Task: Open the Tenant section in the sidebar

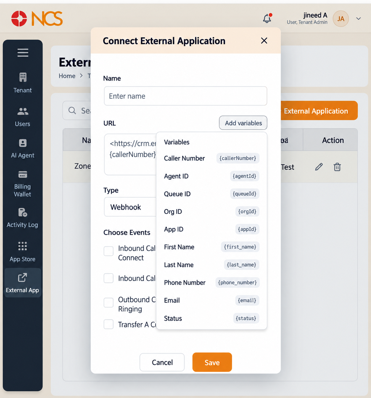Action: pyautogui.click(x=23, y=83)
